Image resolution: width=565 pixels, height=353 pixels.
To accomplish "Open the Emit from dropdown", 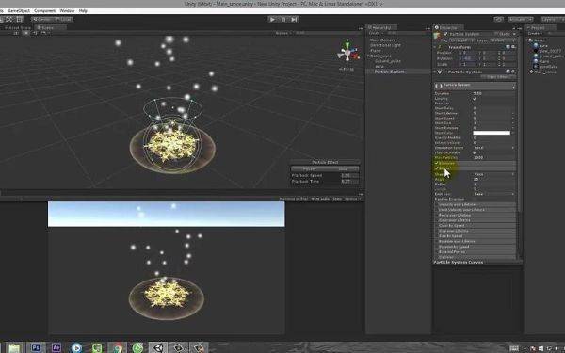I will click(493, 194).
